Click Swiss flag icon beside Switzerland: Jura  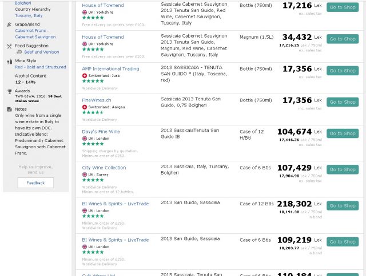[x=85, y=76]
